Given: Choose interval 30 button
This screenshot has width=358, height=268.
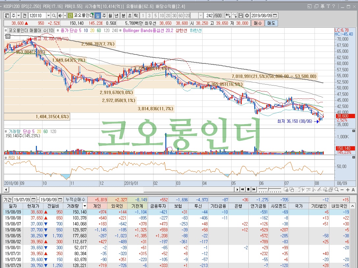Looking at the screenshot, I should click(x=174, y=16).
